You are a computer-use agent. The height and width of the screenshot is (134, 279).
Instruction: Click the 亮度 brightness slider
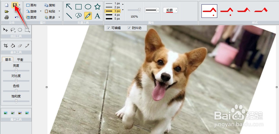click(x=16, y=71)
